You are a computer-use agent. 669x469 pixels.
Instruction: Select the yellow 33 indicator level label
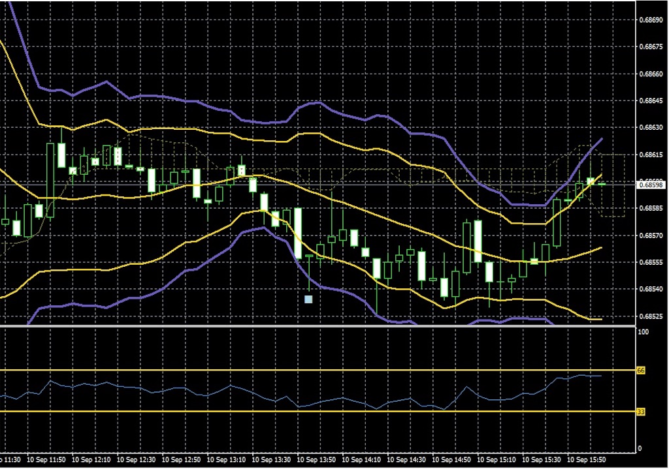641,412
